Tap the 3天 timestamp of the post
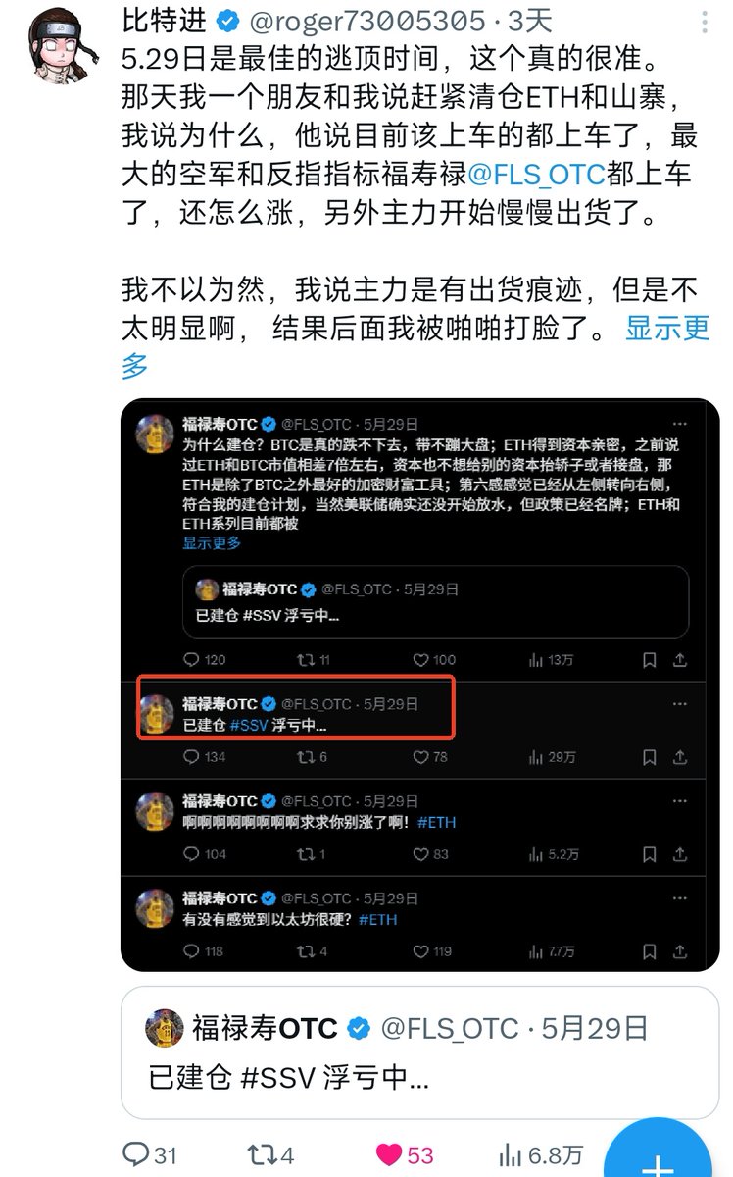The height and width of the screenshot is (1177, 733). pos(531,20)
